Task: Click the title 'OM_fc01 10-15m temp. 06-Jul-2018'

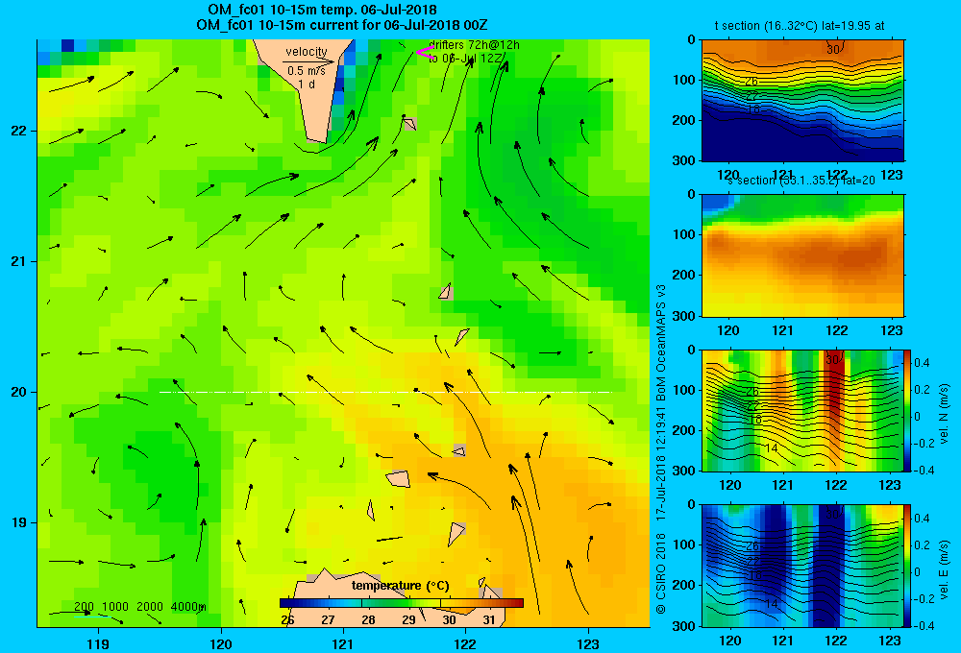Action: [x=322, y=10]
